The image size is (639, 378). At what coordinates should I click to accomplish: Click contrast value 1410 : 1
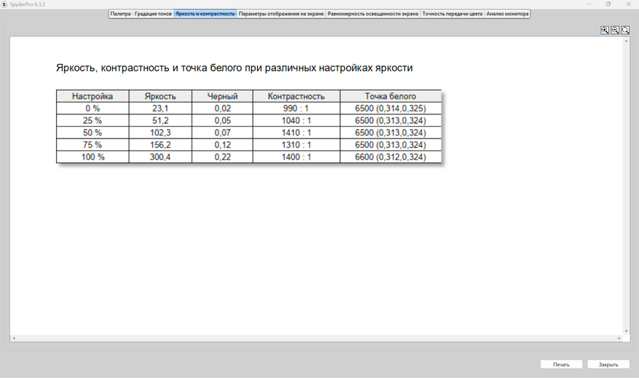coord(297,133)
